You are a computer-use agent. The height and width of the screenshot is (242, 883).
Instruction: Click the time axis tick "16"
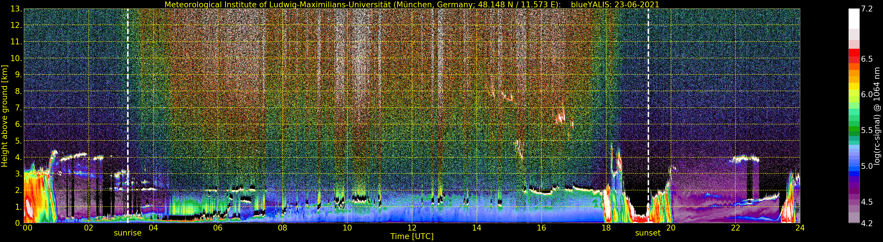541,228
